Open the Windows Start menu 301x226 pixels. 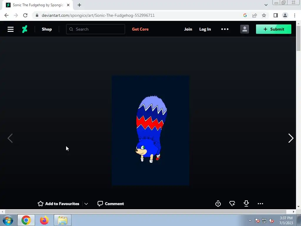[8, 220]
